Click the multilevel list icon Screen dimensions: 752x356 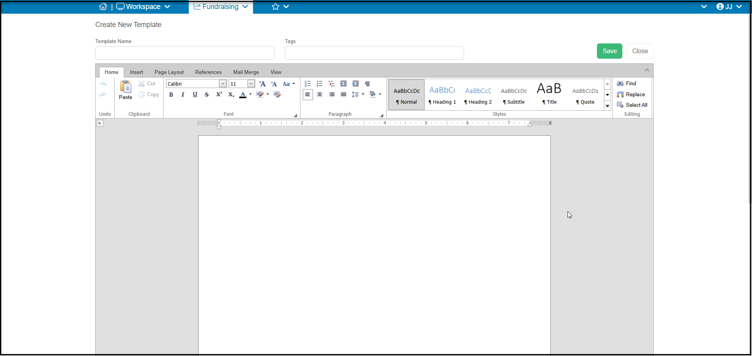[332, 84]
